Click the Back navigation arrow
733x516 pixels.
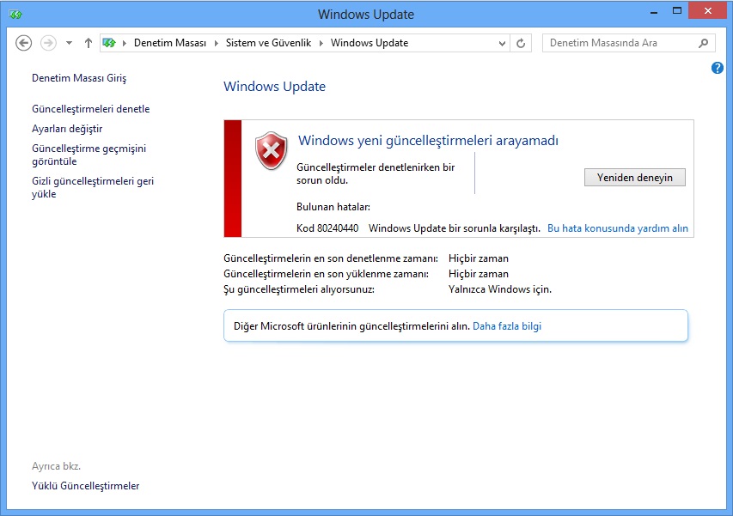point(23,43)
